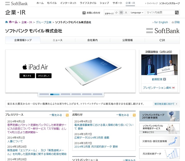Open the Language dropdown
Viewport: 185px width, 161px height.
point(137,12)
